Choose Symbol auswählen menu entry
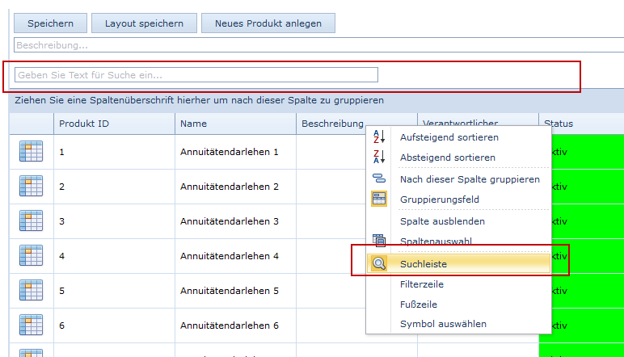624x357 pixels. click(x=443, y=324)
